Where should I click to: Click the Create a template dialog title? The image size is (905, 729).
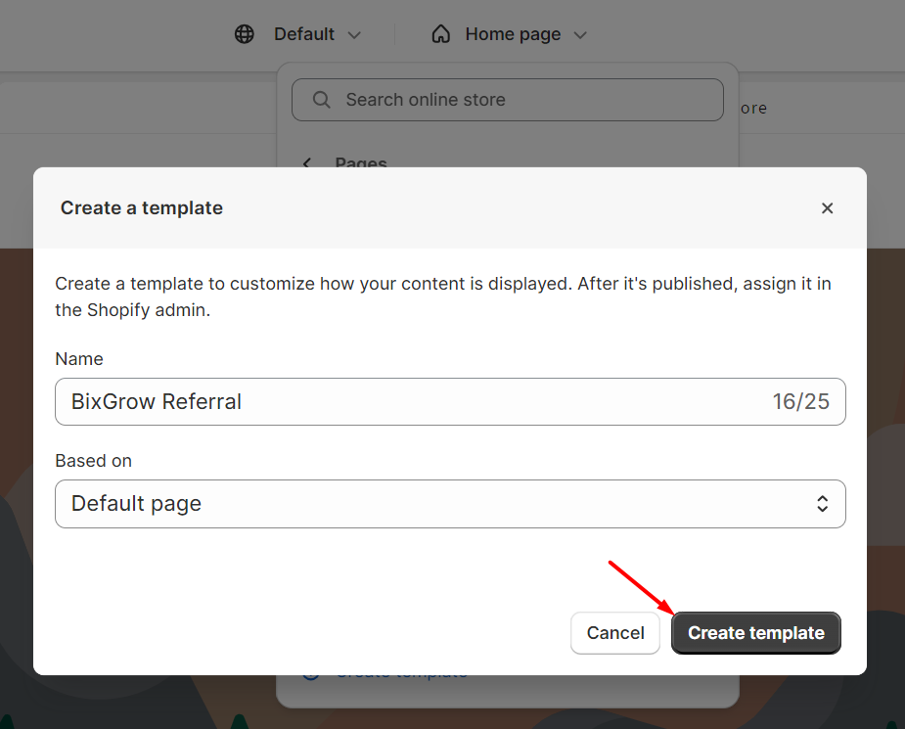tap(142, 207)
